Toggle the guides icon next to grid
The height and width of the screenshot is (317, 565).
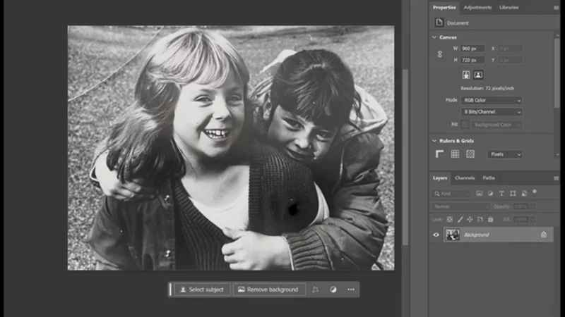(470, 154)
